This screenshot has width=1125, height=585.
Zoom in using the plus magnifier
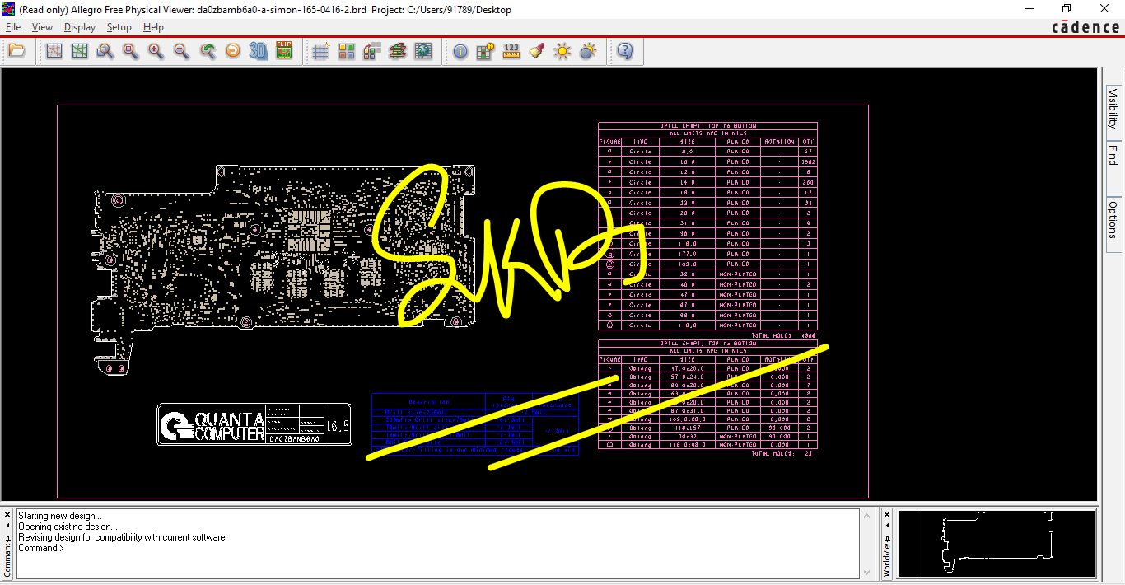(156, 51)
